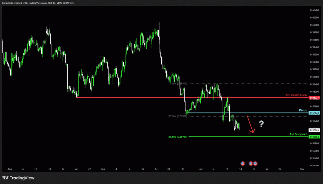Select the "Pivot" text label
This screenshot has height=184, width=323.
tap(303, 110)
